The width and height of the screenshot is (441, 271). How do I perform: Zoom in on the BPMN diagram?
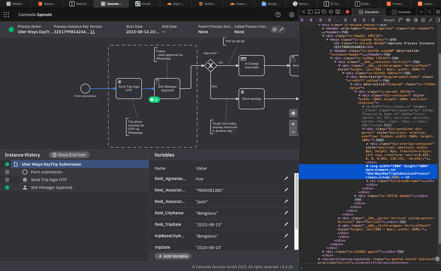click(x=293, y=124)
